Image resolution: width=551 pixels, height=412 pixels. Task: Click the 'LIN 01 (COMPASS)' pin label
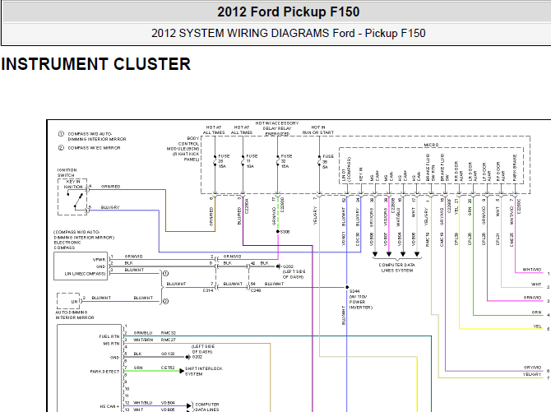tap(346, 169)
